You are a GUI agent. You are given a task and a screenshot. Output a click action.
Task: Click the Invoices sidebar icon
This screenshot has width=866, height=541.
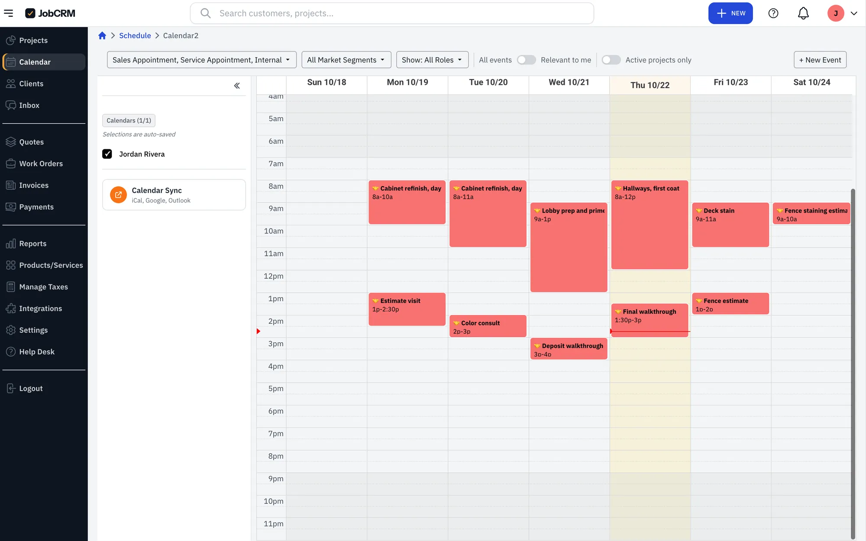[x=11, y=185]
